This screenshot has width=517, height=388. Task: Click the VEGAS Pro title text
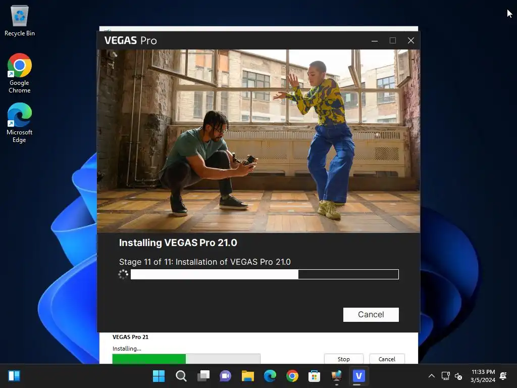point(131,40)
